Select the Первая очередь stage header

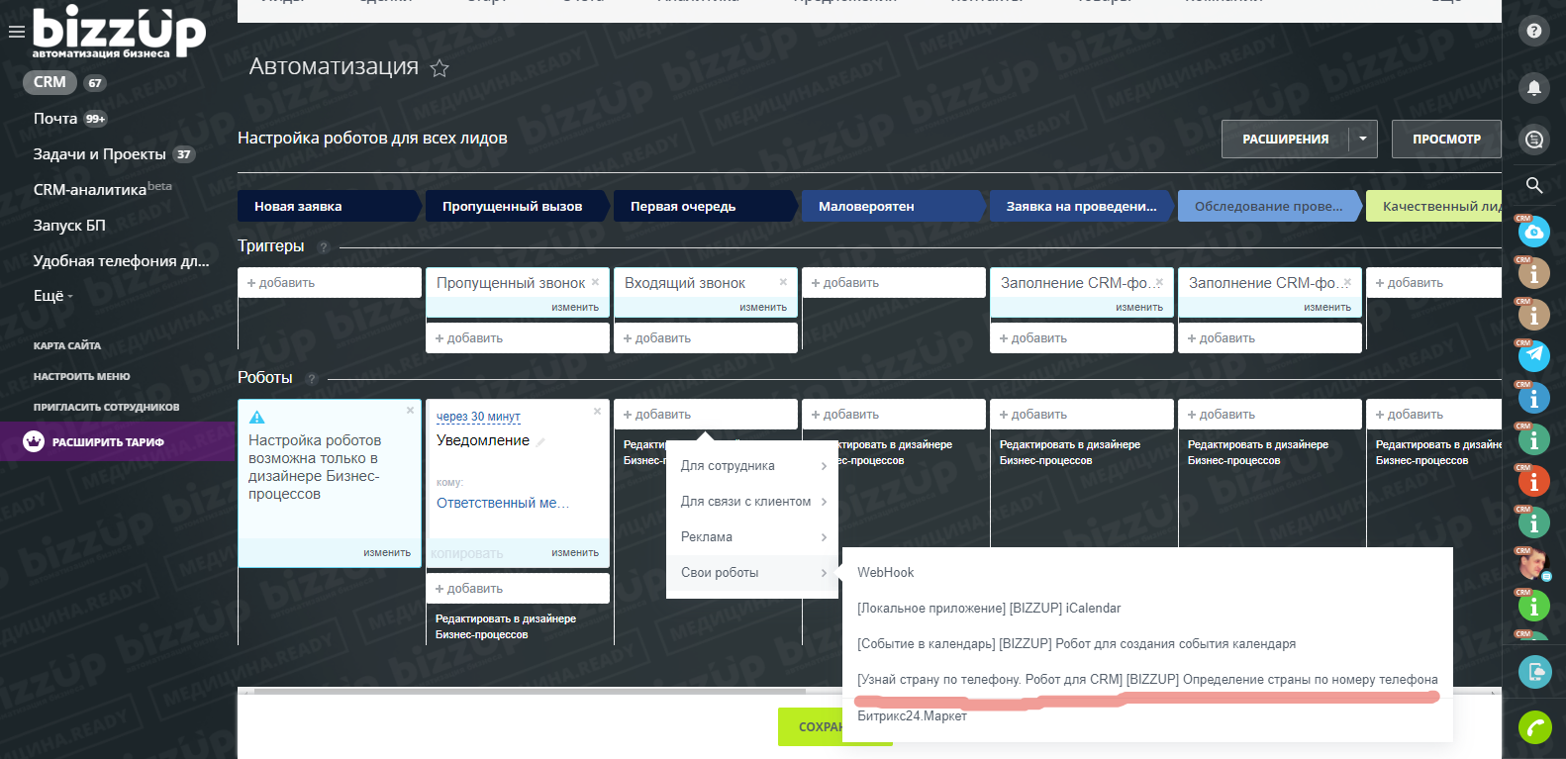pos(705,206)
